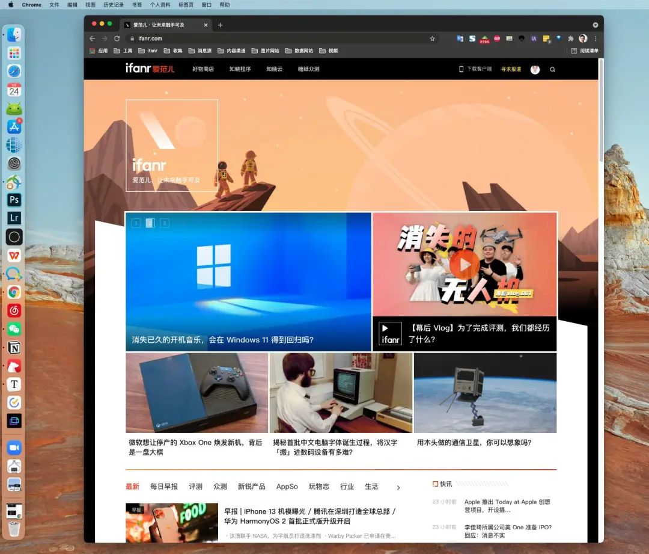Screen dimensions: 649x554
Task: Click the Chrome profile avatar in toolbar
Action: coord(583,38)
